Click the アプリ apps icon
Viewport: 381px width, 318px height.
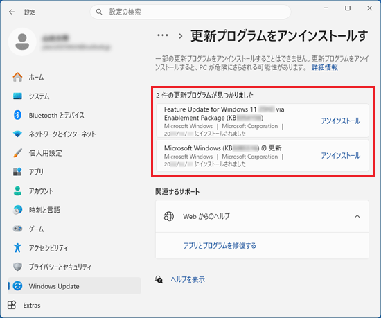(17, 172)
